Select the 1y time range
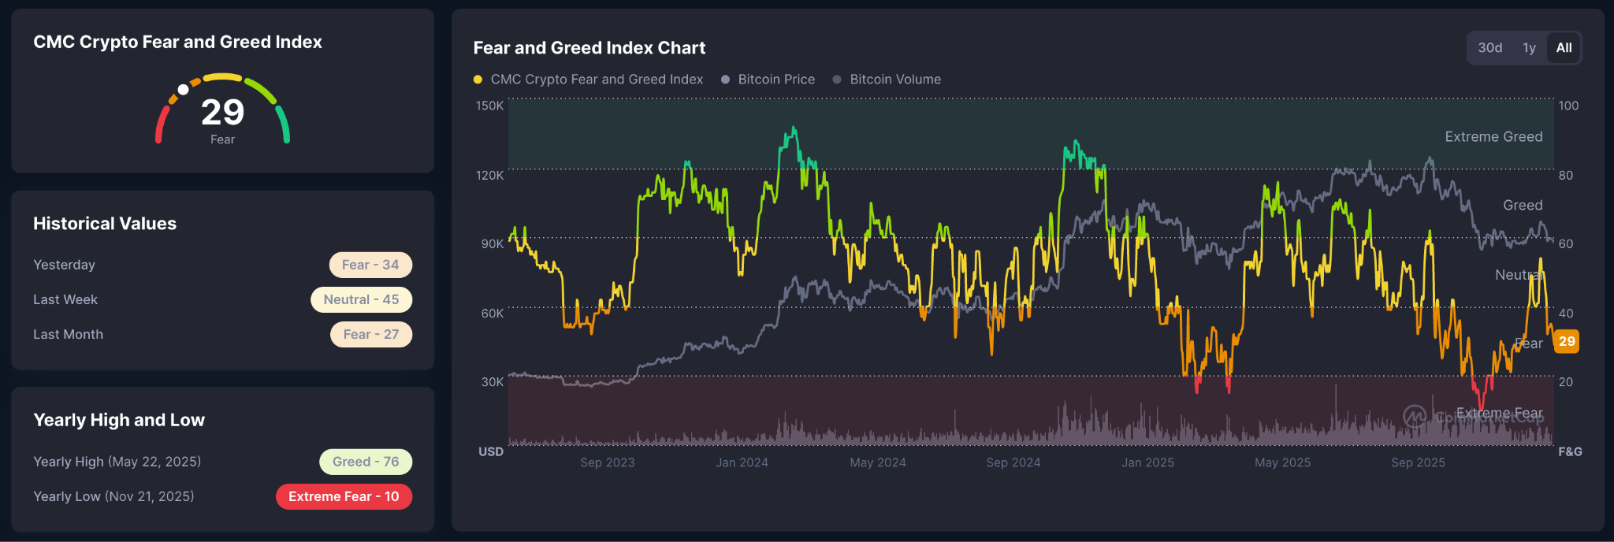 (x=1529, y=48)
